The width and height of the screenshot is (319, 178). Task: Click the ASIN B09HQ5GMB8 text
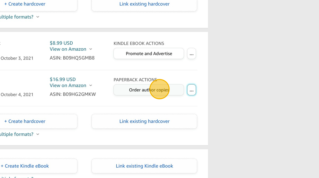tap(72, 58)
